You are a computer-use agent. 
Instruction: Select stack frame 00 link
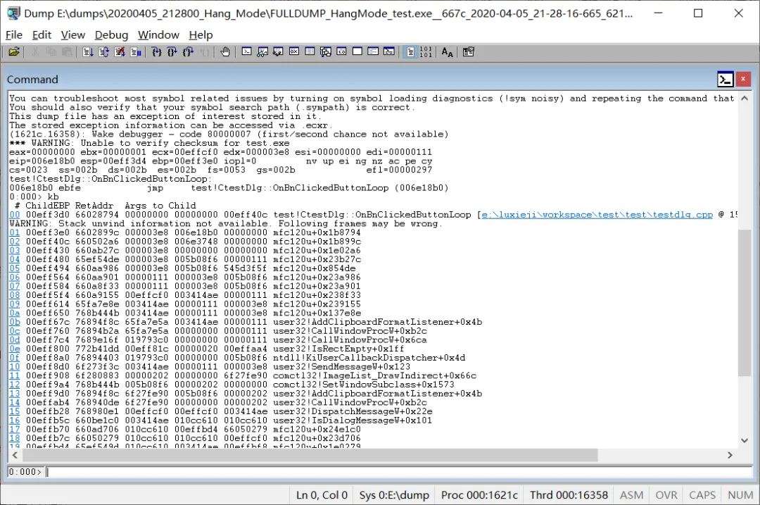pos(15,214)
